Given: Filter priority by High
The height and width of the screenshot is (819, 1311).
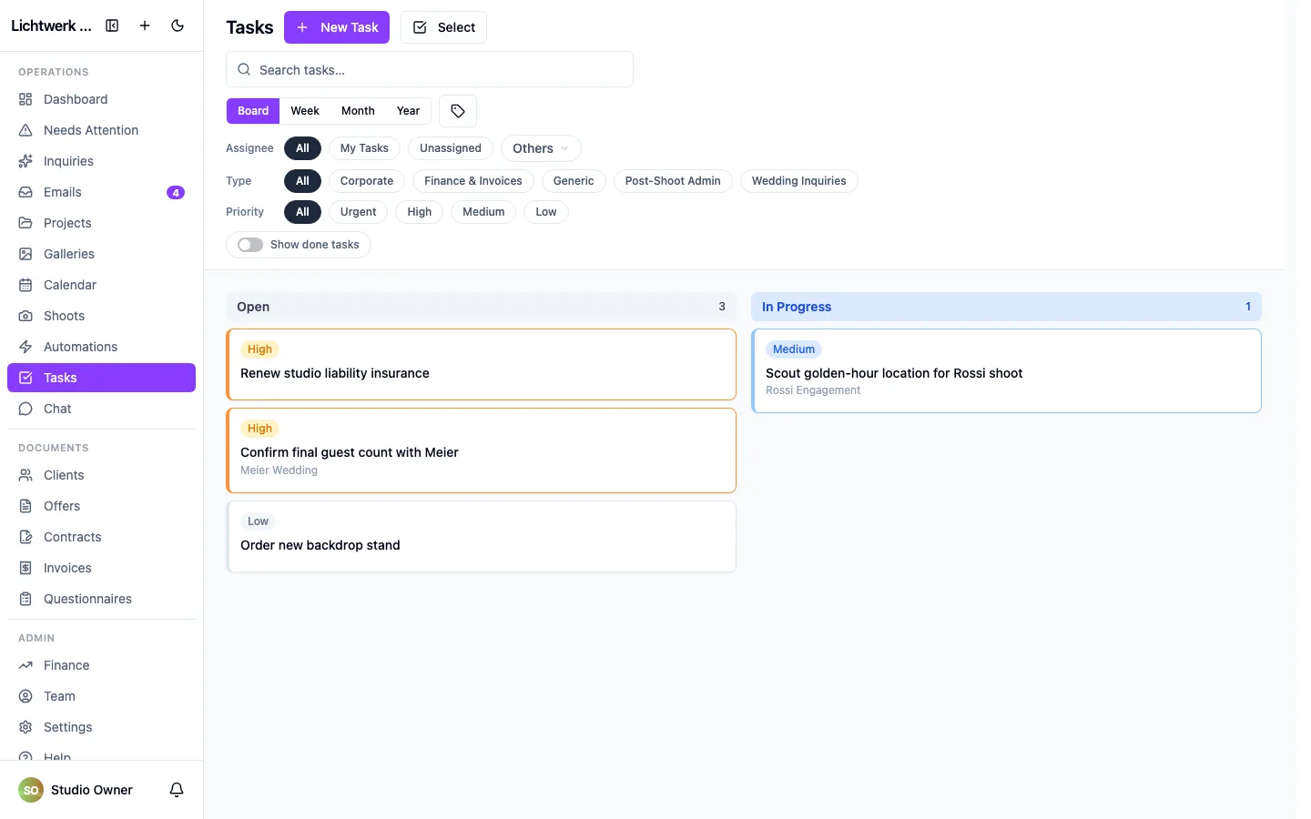Looking at the screenshot, I should 420,212.
